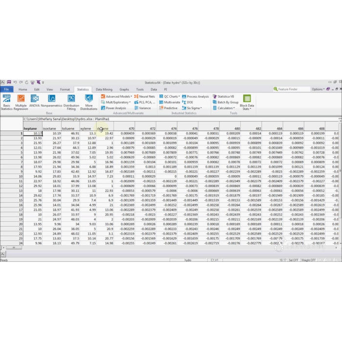
Task: Click the purple help icon next to Options
Action: pos(328,89)
